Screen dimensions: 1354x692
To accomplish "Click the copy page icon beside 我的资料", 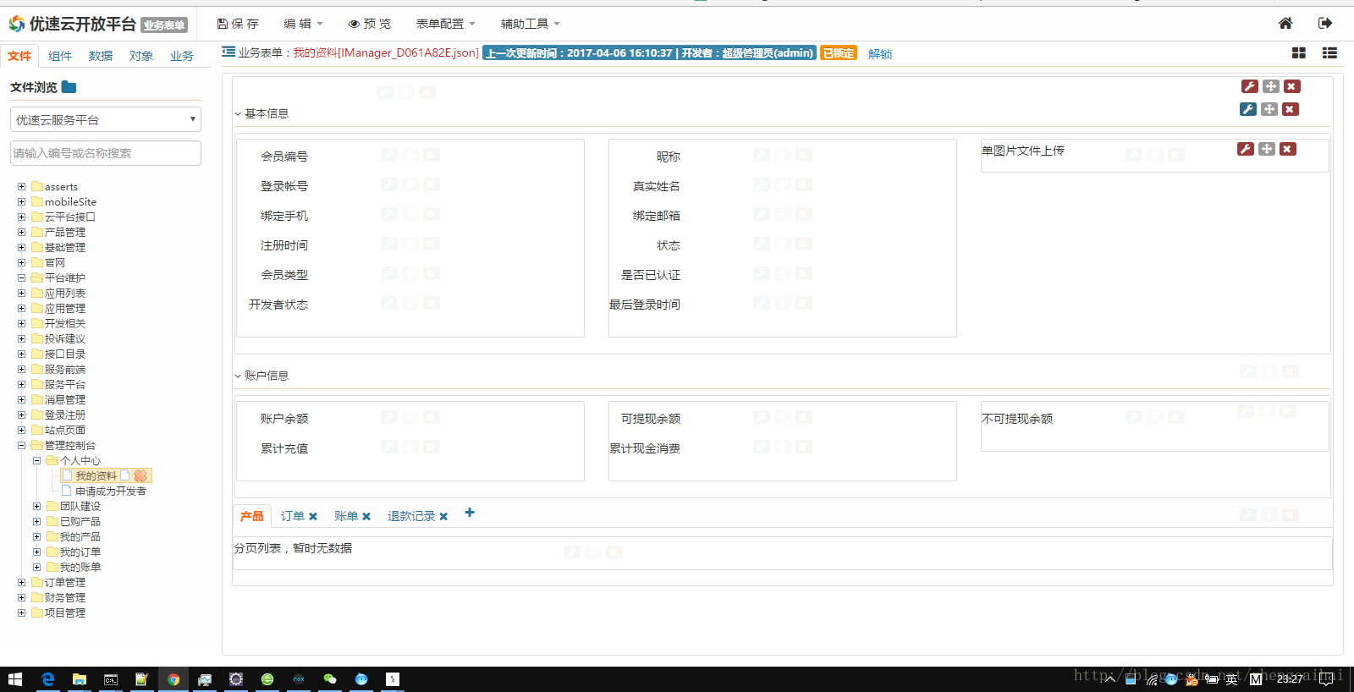I will 125,475.
